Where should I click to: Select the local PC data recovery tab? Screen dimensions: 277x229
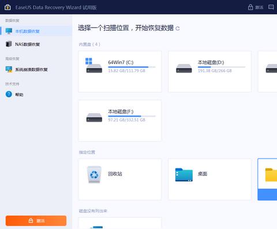[x=36, y=31]
